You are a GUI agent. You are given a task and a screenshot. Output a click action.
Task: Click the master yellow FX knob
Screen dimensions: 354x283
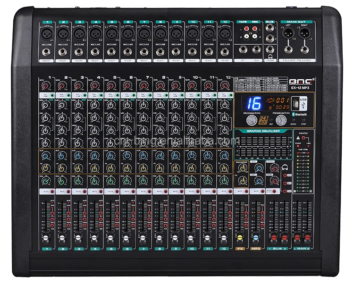243,181
